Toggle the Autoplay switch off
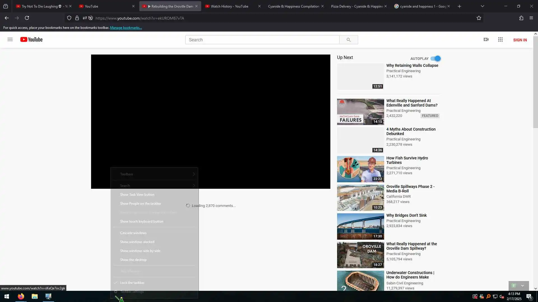 point(436,58)
